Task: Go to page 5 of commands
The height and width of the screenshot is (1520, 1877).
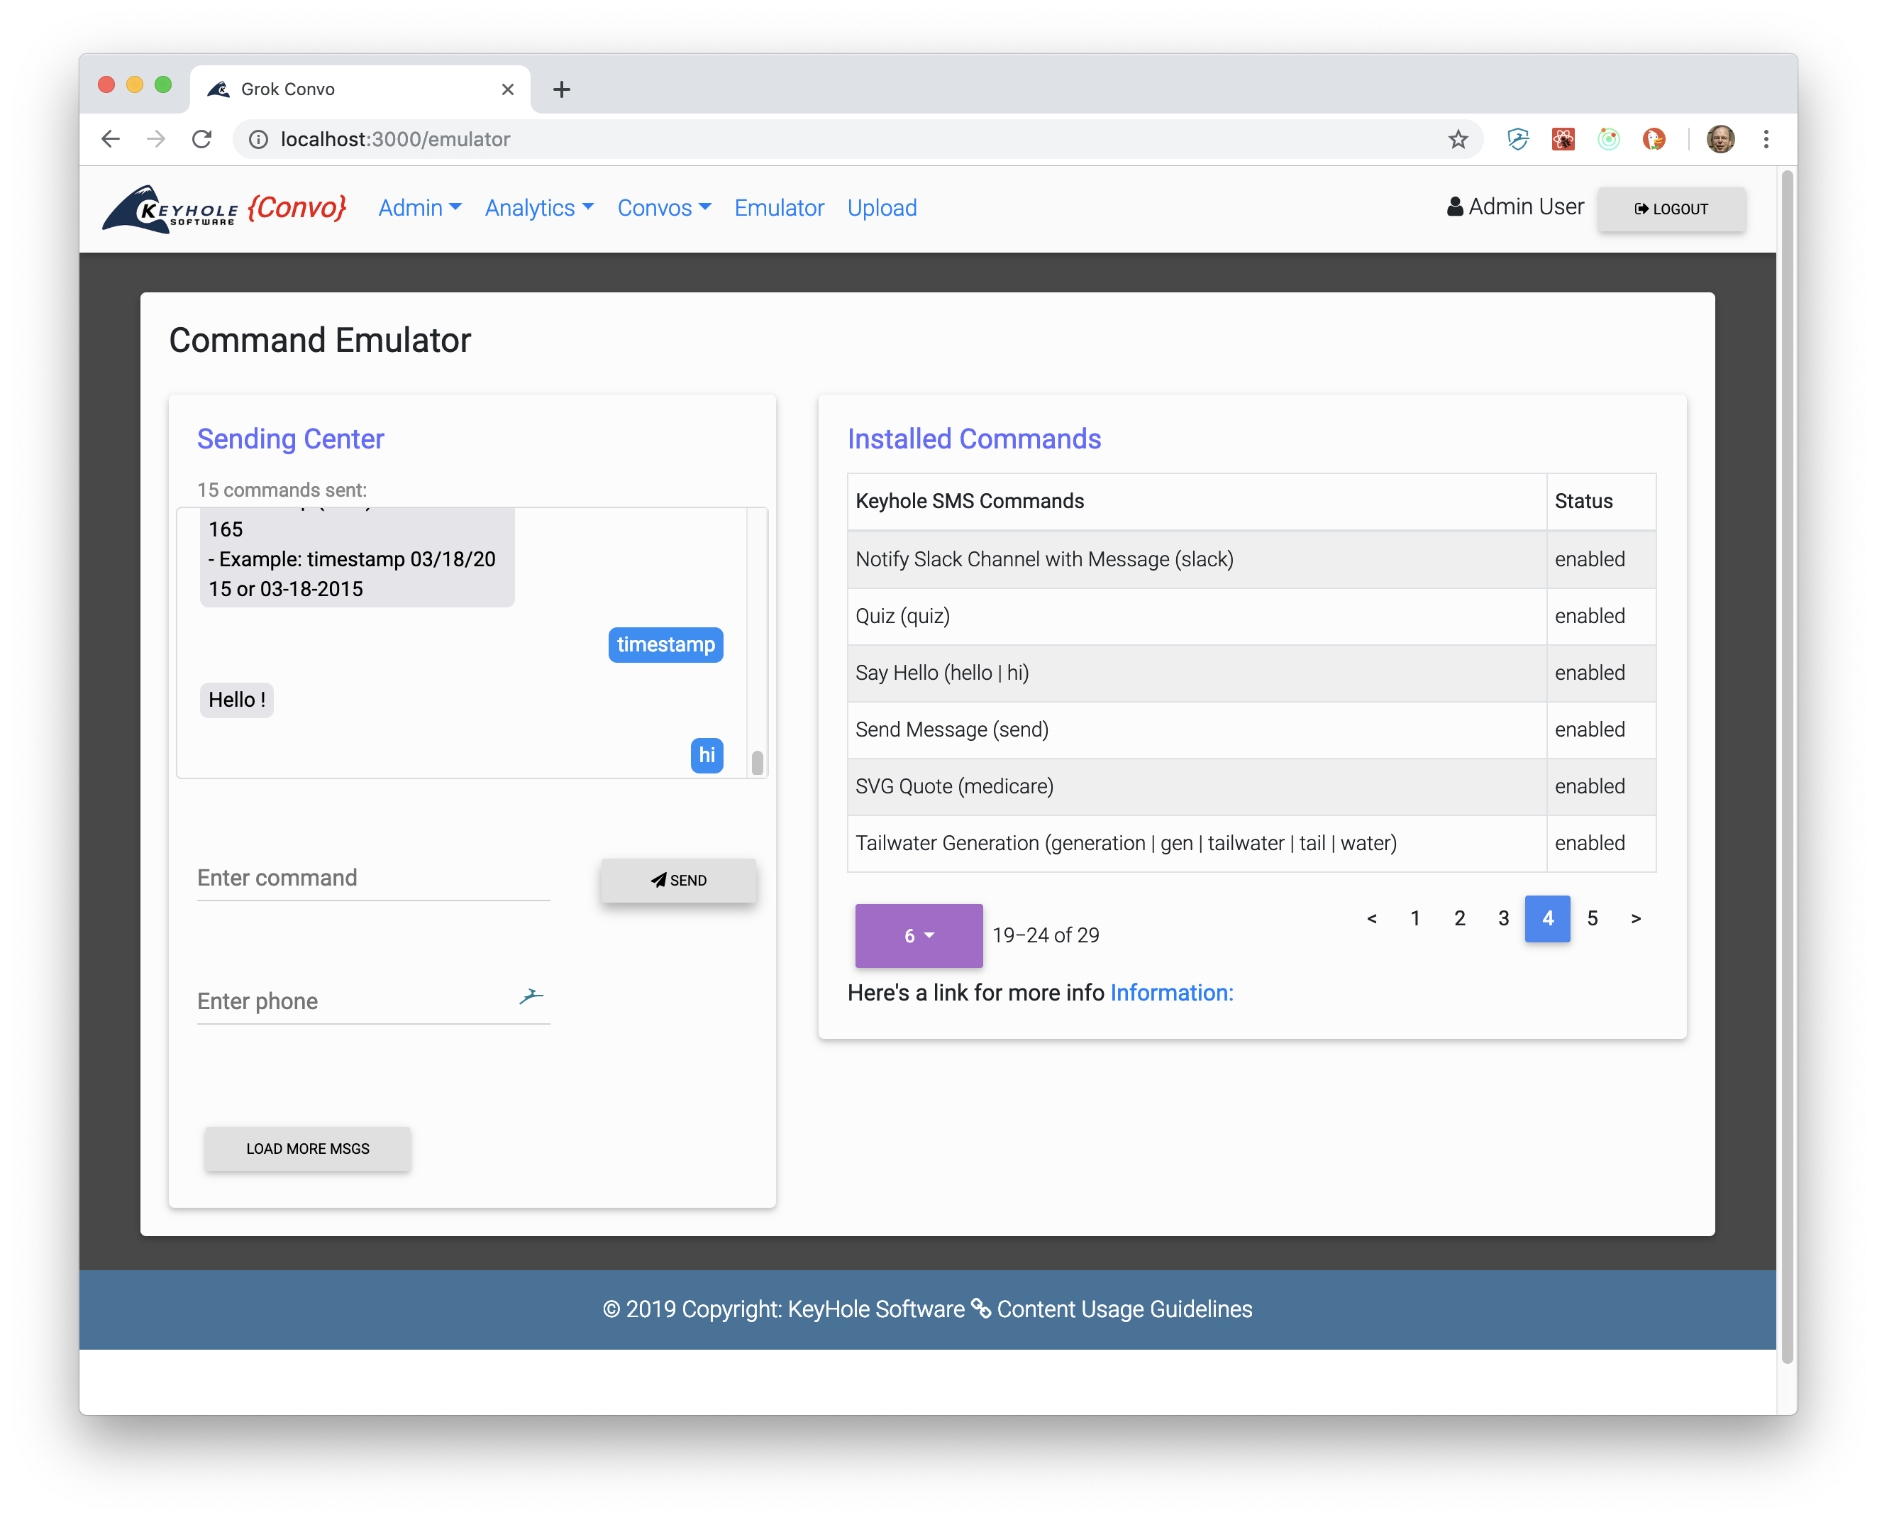Action: click(x=1592, y=918)
